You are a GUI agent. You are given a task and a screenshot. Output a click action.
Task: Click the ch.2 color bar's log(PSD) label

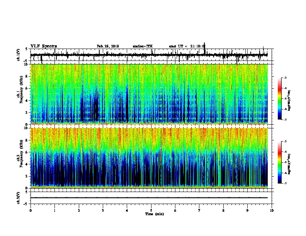(289, 164)
